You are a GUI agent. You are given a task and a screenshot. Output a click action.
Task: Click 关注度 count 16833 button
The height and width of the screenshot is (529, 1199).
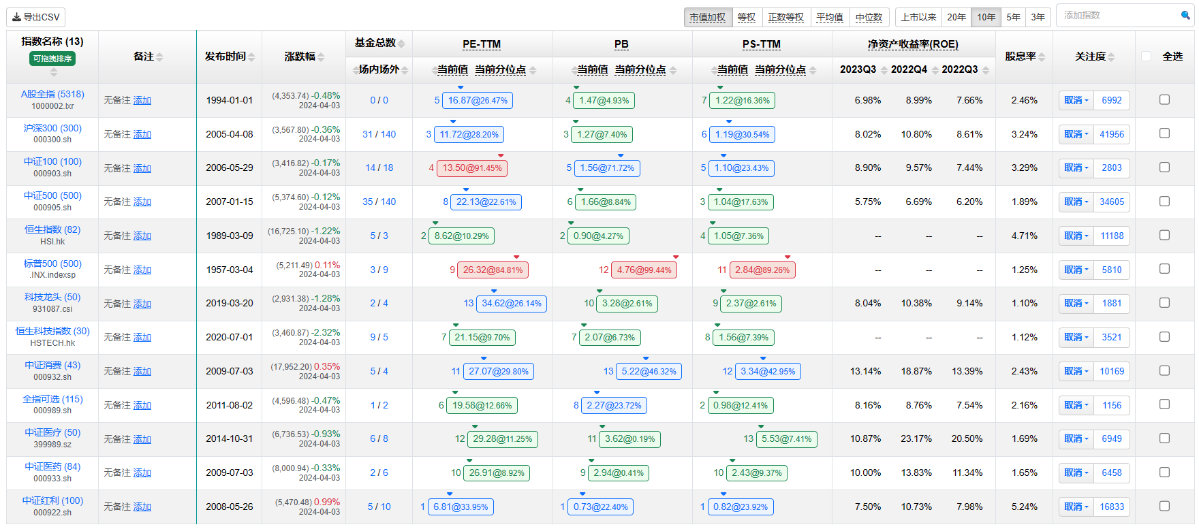coord(1112,507)
